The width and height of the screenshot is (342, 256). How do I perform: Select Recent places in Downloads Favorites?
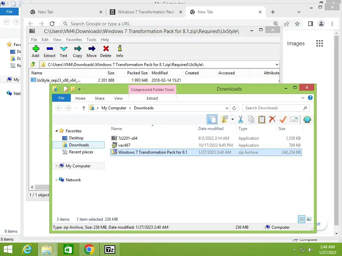coord(81,152)
